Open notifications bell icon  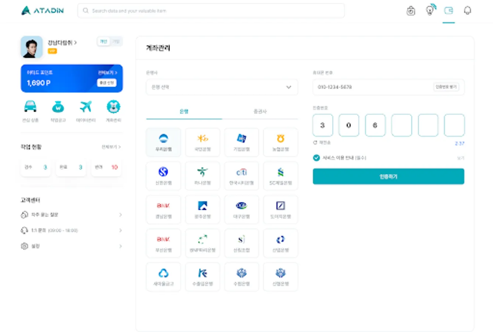(468, 10)
